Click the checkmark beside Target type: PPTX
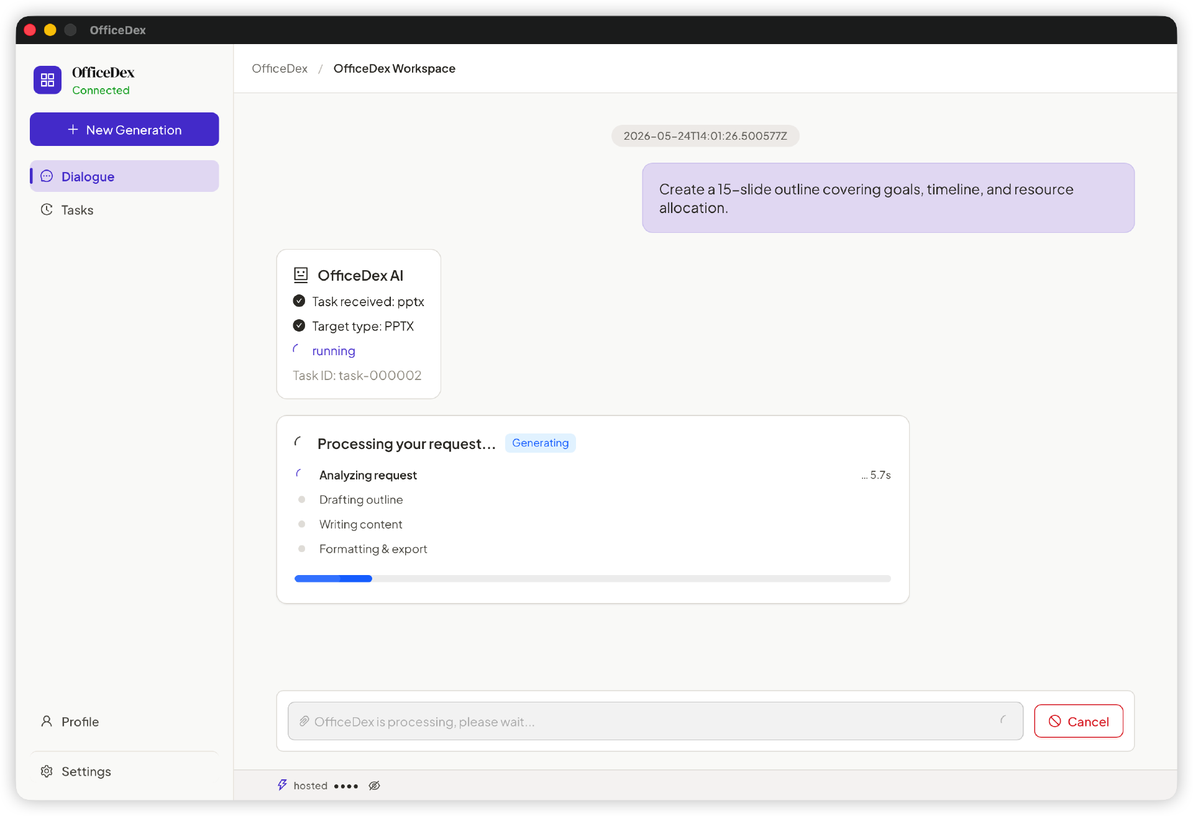 point(299,326)
